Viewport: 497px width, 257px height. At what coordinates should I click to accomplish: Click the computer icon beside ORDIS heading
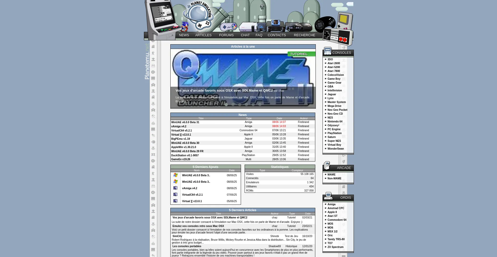[328, 196]
